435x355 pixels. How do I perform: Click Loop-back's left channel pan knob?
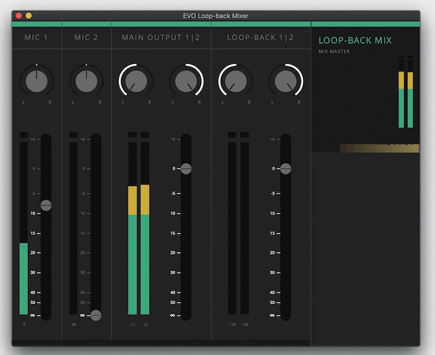235,81
